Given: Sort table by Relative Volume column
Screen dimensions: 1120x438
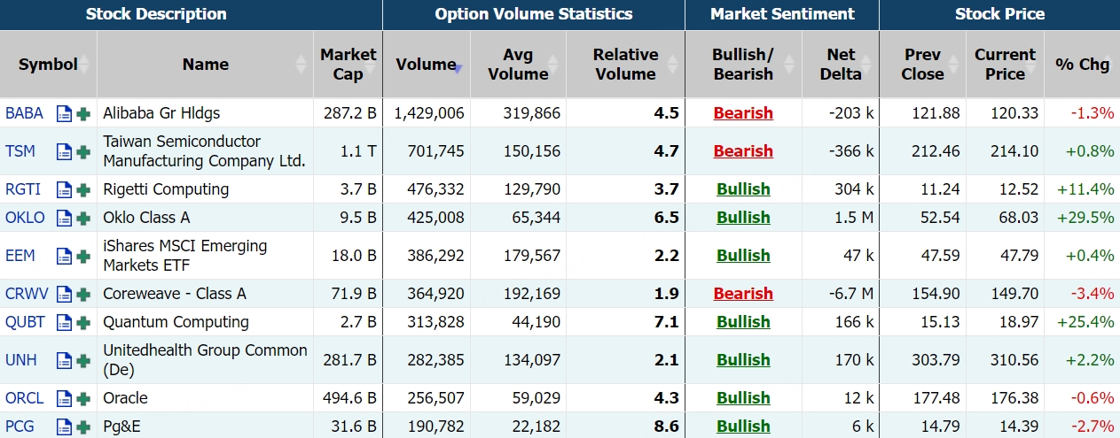Looking at the screenshot, I should tap(625, 65).
